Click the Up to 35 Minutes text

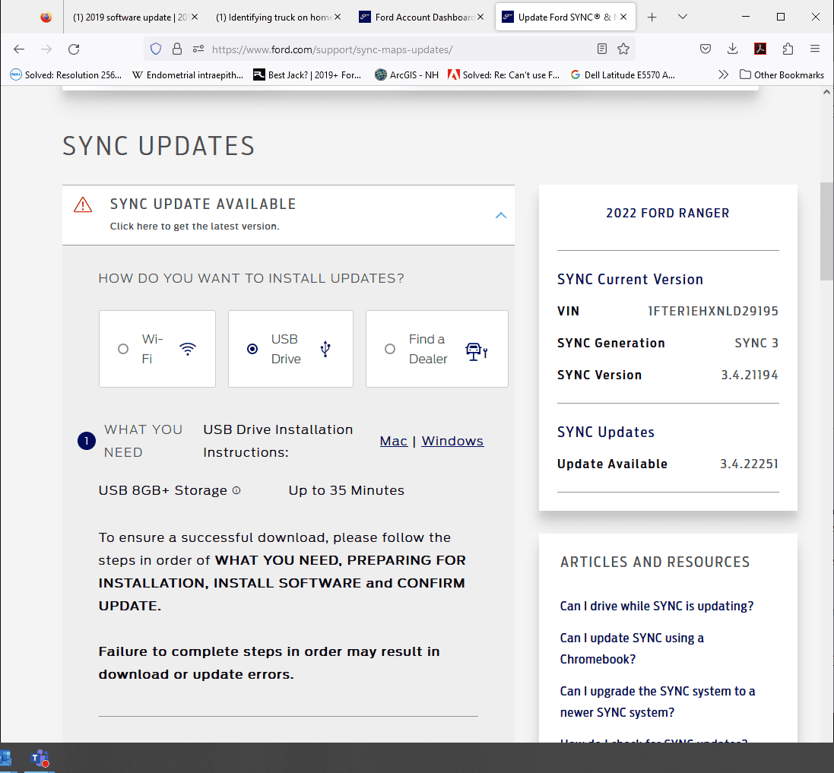pyautogui.click(x=346, y=490)
